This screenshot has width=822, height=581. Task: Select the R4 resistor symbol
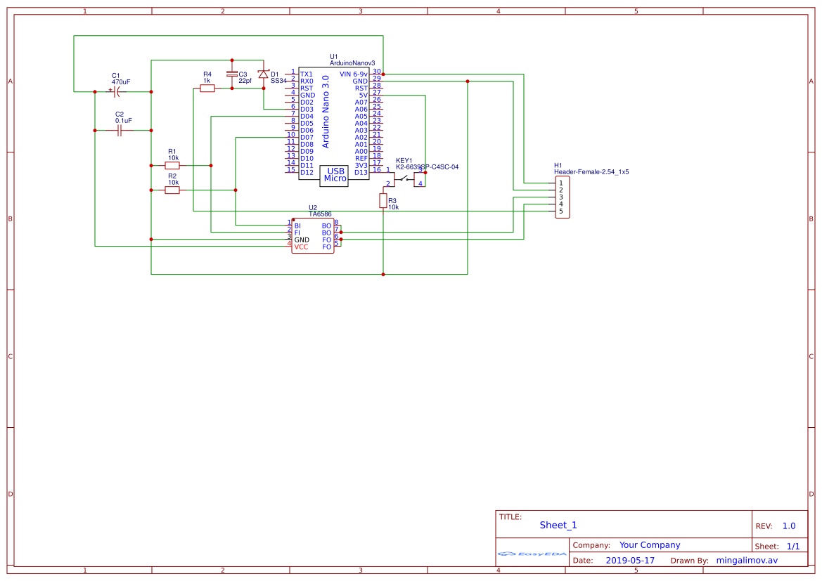(207, 89)
